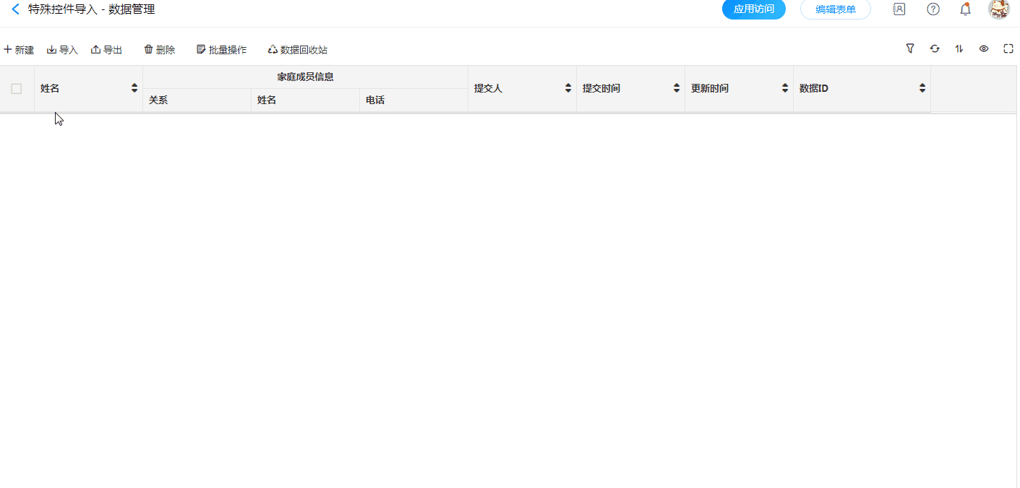Click 新建 to create a record
The height and width of the screenshot is (488, 1020).
coord(19,50)
